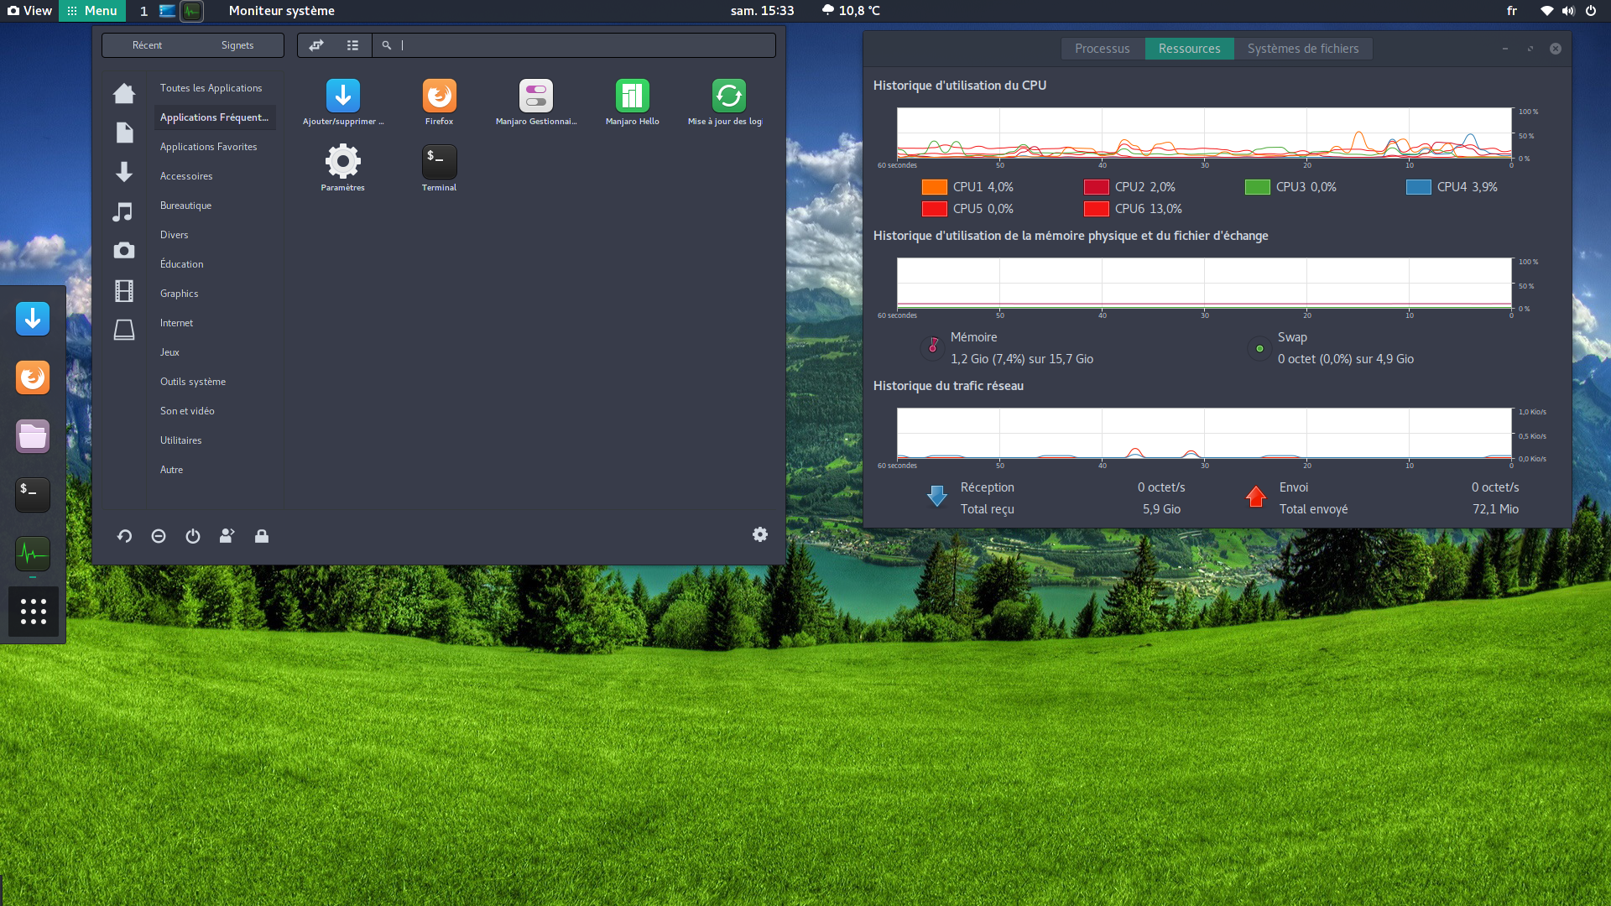1611x906 pixels.
Task: Open Utilitaires category
Action: (x=180, y=440)
